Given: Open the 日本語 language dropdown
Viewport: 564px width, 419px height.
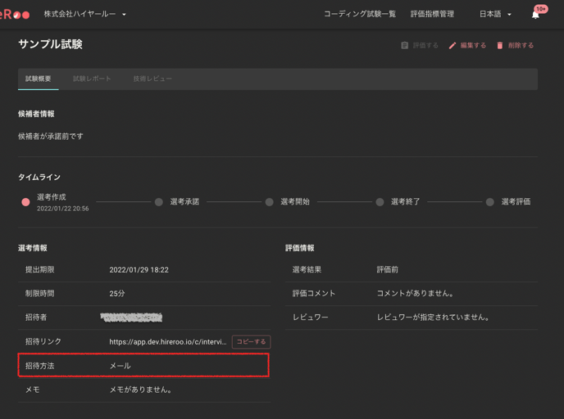Looking at the screenshot, I should tap(495, 15).
